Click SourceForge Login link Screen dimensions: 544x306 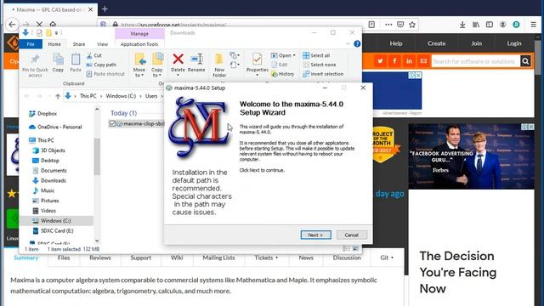click(514, 43)
